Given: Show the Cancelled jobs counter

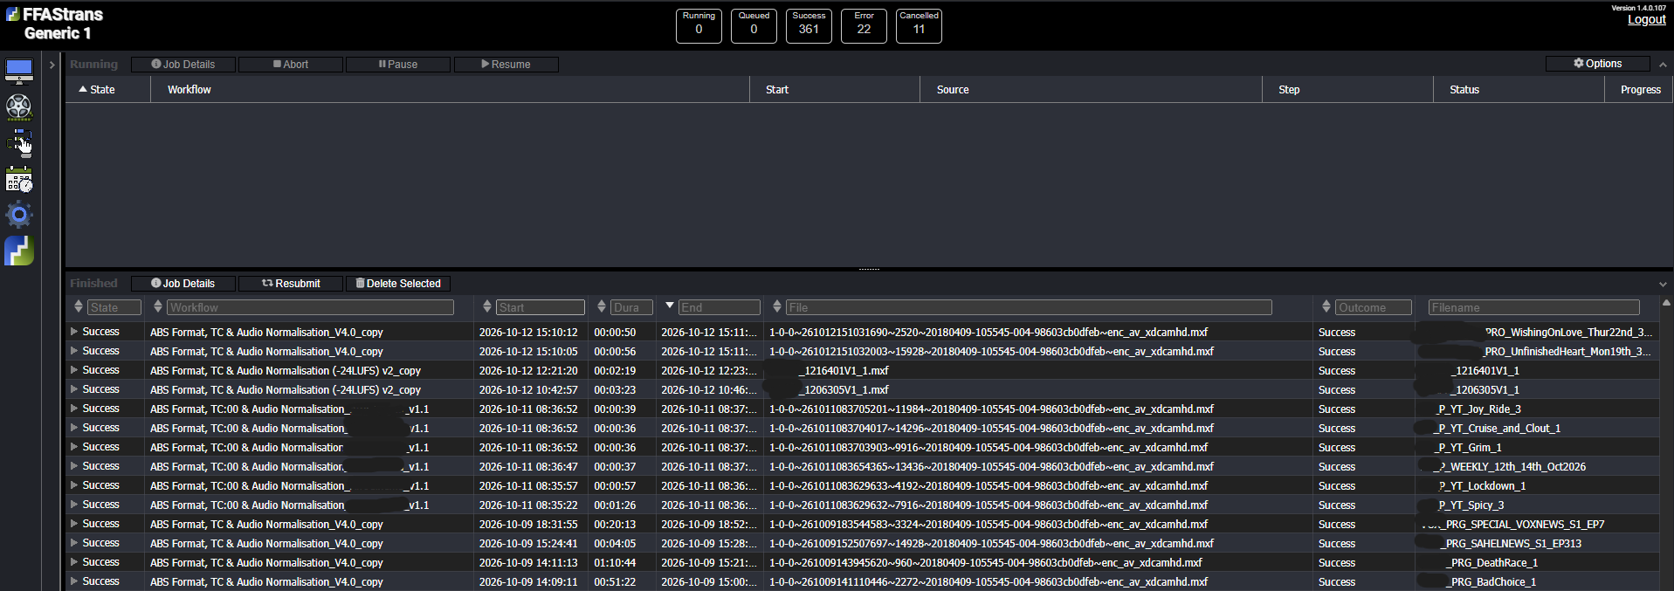Looking at the screenshot, I should click(919, 25).
